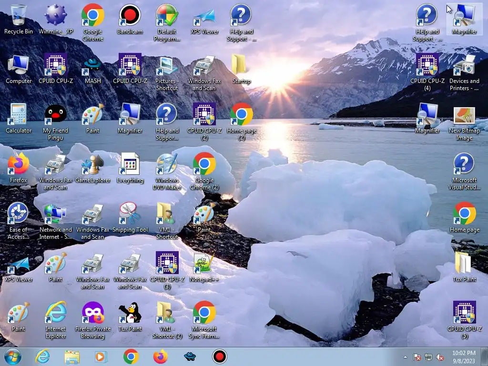Launch Windows Media Player from the taskbar

click(x=101, y=356)
